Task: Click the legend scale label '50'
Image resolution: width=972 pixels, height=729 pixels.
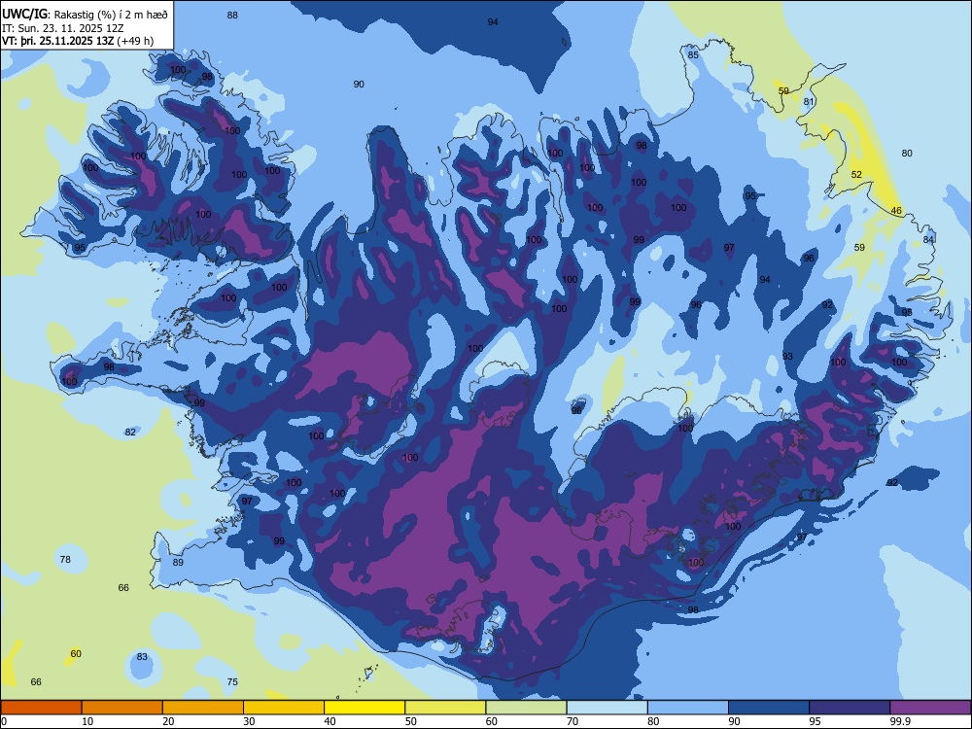Action: point(410,721)
